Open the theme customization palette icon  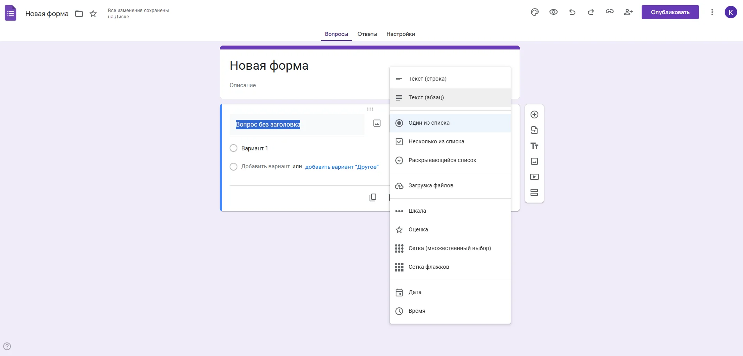[534, 12]
